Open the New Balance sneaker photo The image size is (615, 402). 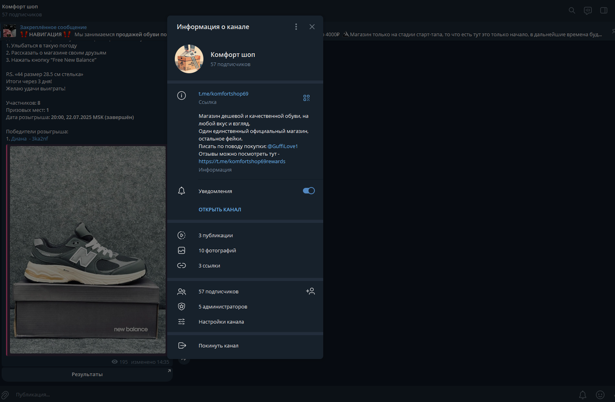tap(88, 250)
